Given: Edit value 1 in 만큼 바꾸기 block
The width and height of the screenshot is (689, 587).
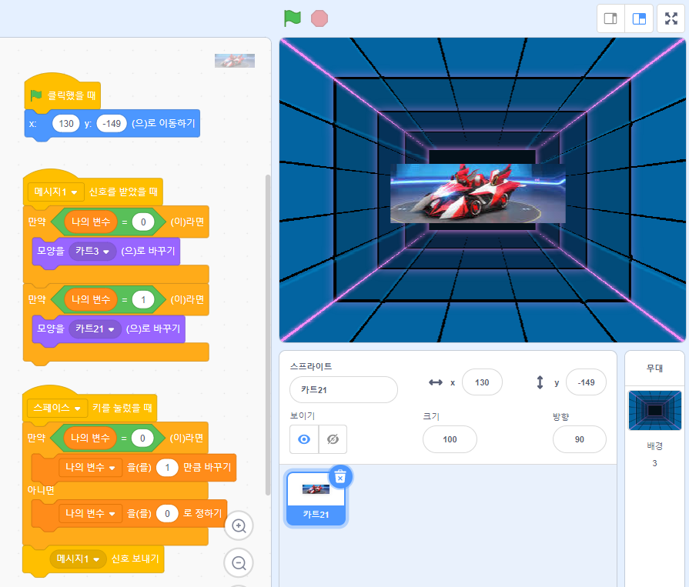Looking at the screenshot, I should click(167, 468).
